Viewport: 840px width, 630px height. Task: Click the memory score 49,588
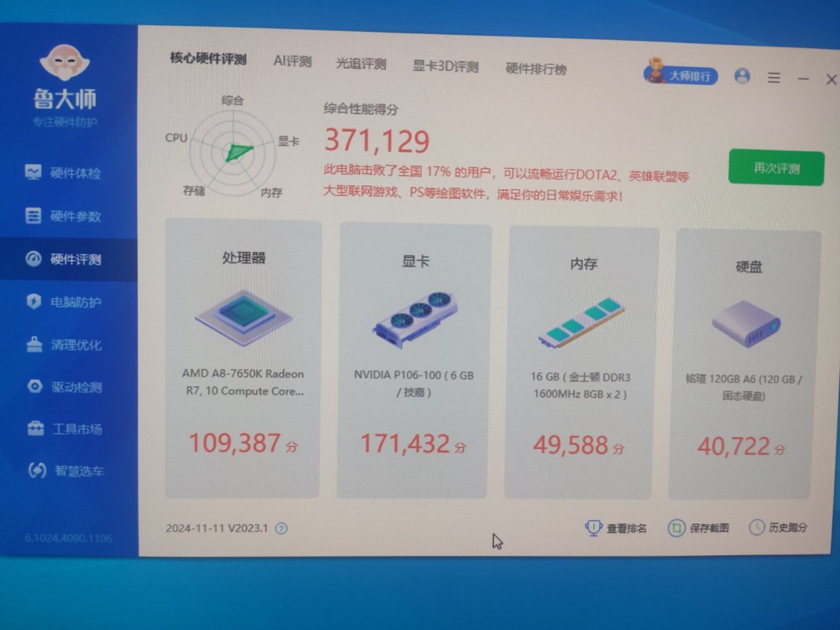570,446
